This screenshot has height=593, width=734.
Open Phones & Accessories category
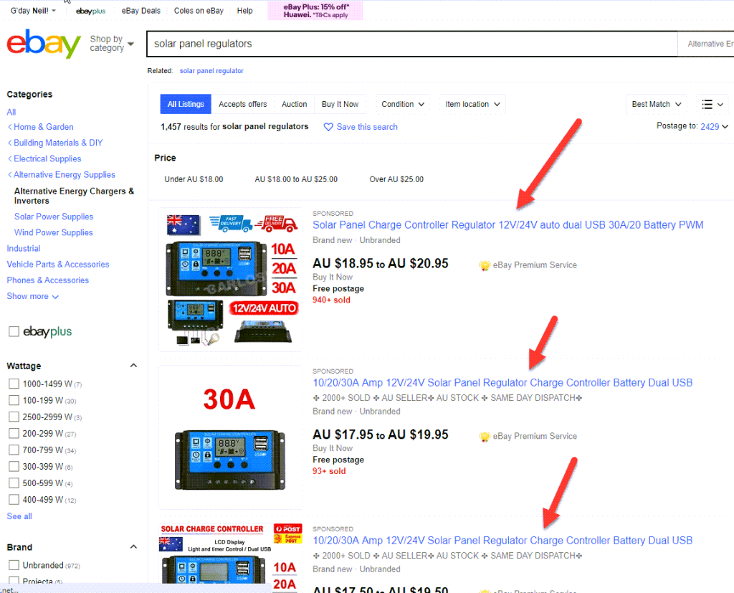coord(48,280)
